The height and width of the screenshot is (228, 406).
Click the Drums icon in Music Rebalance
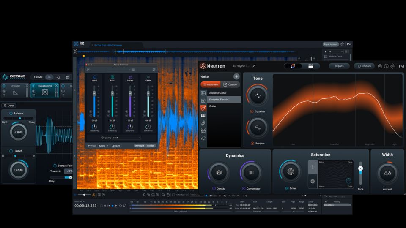coord(130,77)
